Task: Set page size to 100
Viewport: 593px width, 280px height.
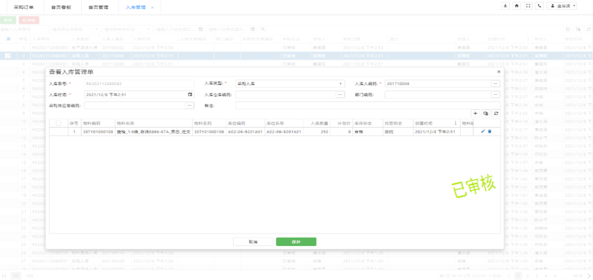Action: point(29,276)
